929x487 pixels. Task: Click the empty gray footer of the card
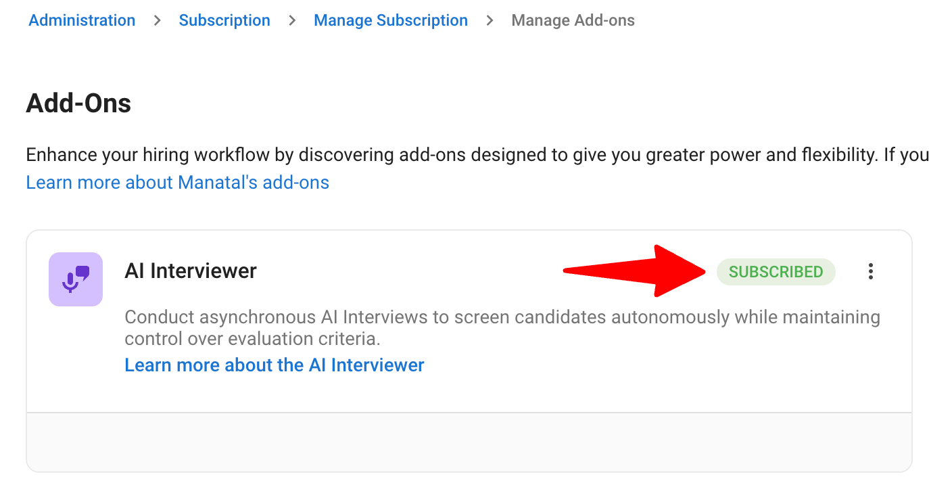(x=469, y=442)
